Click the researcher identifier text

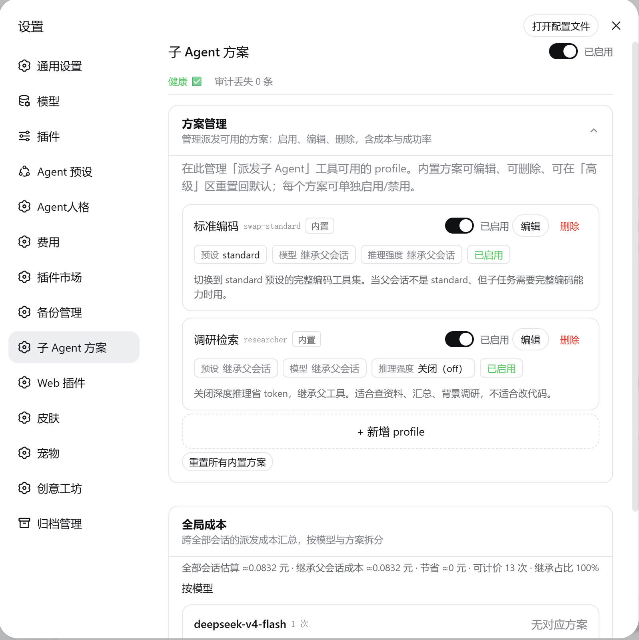coord(265,340)
